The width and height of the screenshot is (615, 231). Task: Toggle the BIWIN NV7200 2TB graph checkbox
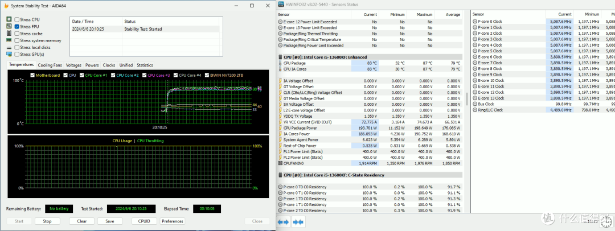(x=207, y=75)
